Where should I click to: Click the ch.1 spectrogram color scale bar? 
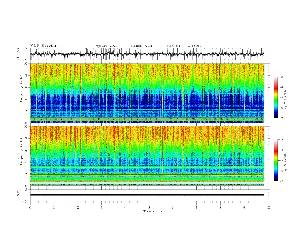[276, 97]
